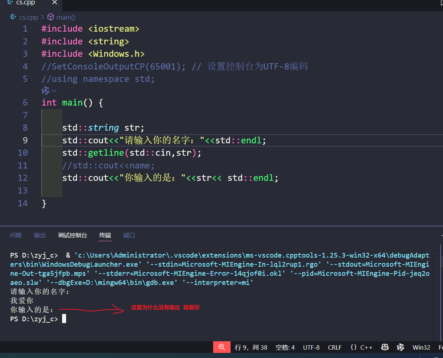Change line ending CRLF setting
This screenshot has height=358, width=443.
335,347
